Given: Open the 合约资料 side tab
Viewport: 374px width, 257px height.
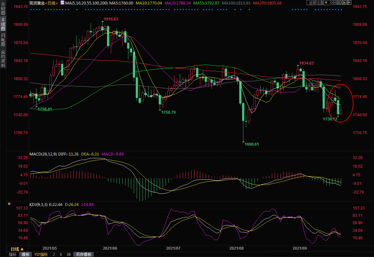Looking at the screenshot, I should click(x=3, y=59).
